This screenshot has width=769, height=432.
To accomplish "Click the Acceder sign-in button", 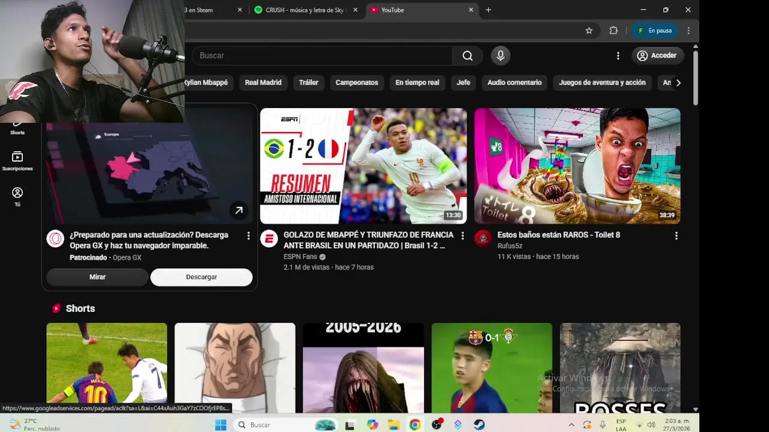I will coord(657,56).
